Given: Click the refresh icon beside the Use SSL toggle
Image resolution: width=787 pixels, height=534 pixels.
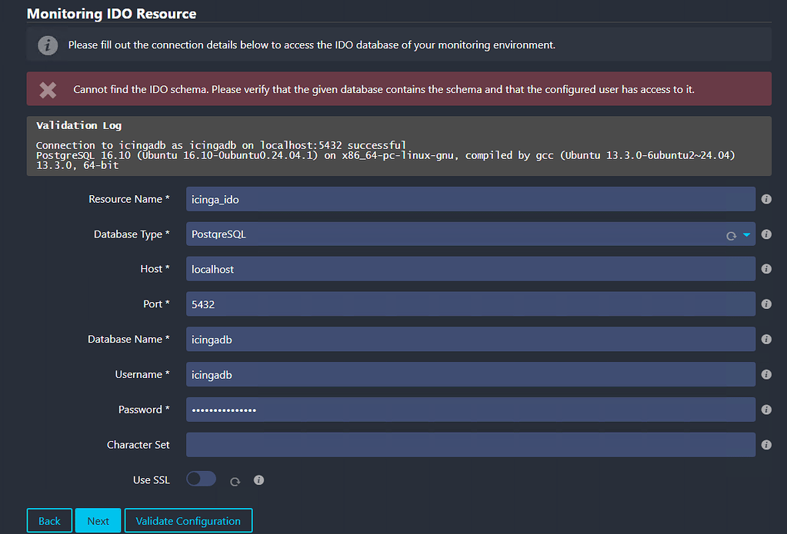Looking at the screenshot, I should click(234, 479).
